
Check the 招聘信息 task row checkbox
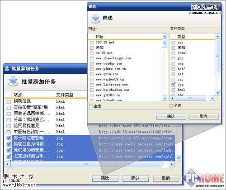pyautogui.click(x=9, y=102)
